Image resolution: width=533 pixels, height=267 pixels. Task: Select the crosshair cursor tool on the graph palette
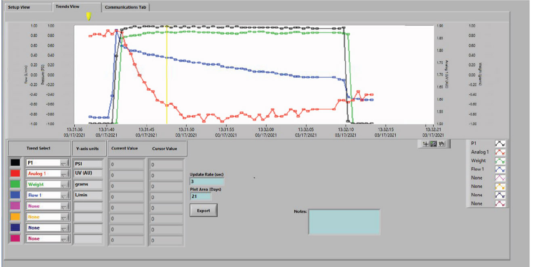(426, 144)
